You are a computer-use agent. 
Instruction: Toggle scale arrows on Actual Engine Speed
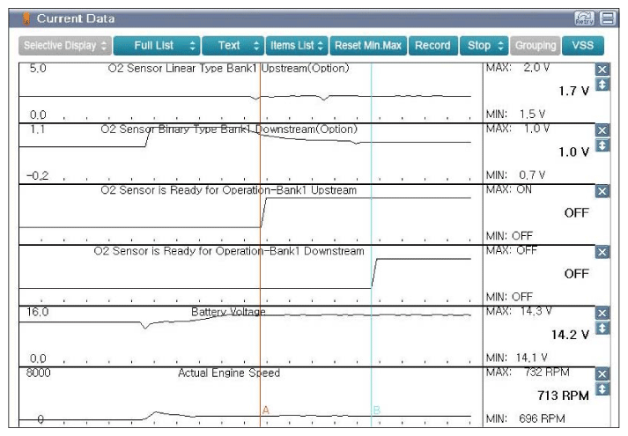(x=602, y=388)
